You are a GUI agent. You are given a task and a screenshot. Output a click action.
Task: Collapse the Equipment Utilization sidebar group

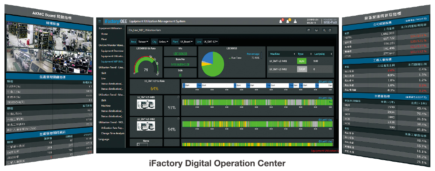pyautogui.click(x=111, y=28)
